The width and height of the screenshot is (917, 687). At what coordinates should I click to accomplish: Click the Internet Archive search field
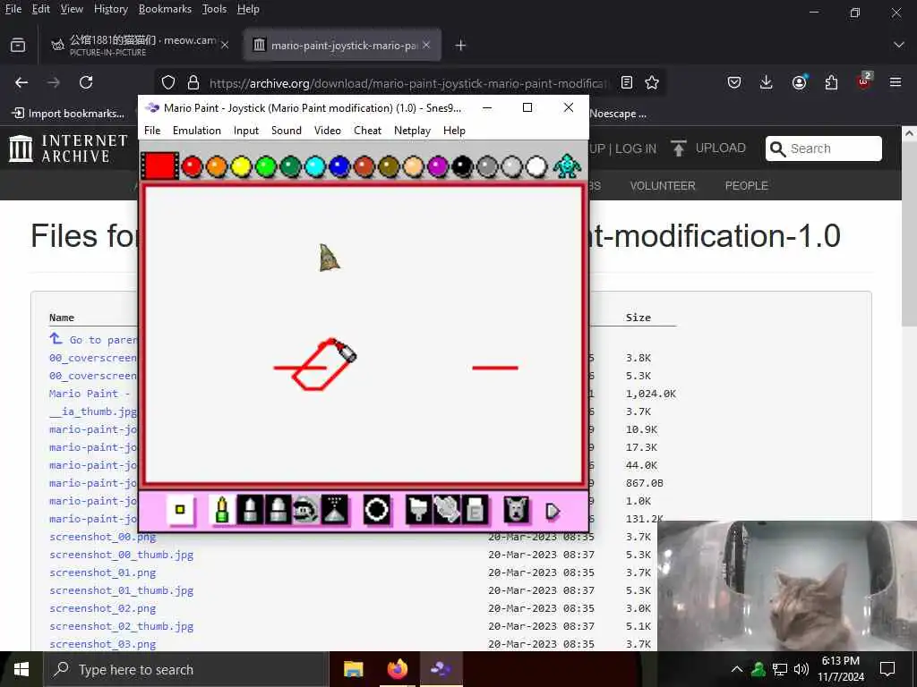(x=824, y=148)
